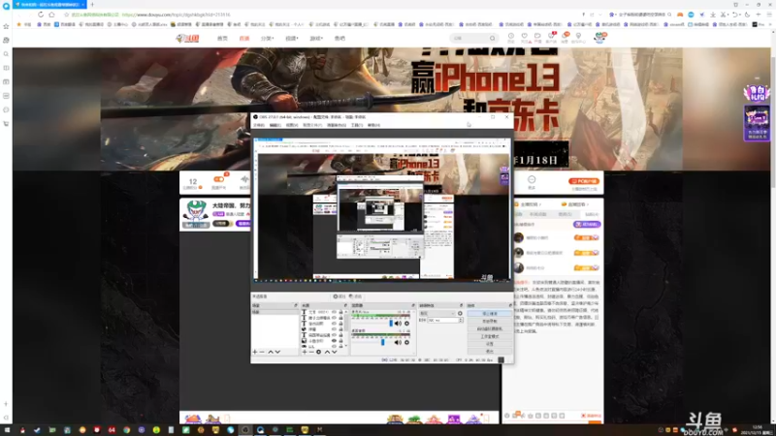Move selected source down in Sources panel
This screenshot has height=436, width=776.
point(334,352)
